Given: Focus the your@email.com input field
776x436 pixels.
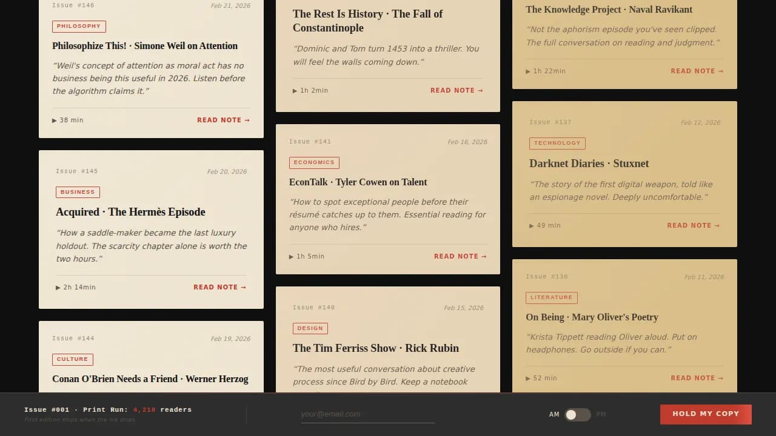Looking at the screenshot, I should coord(368,414).
